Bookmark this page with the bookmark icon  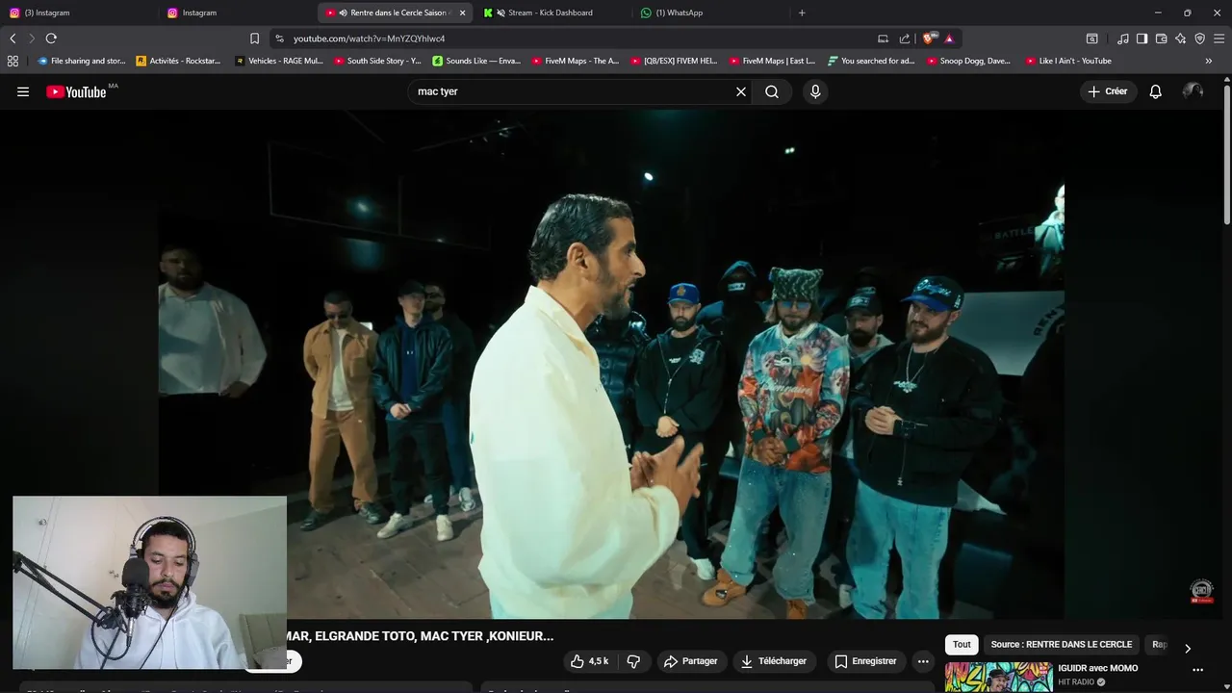tap(254, 38)
